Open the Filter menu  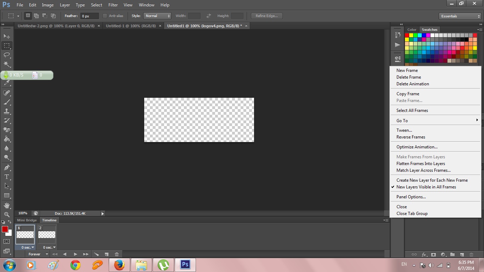(x=113, y=5)
